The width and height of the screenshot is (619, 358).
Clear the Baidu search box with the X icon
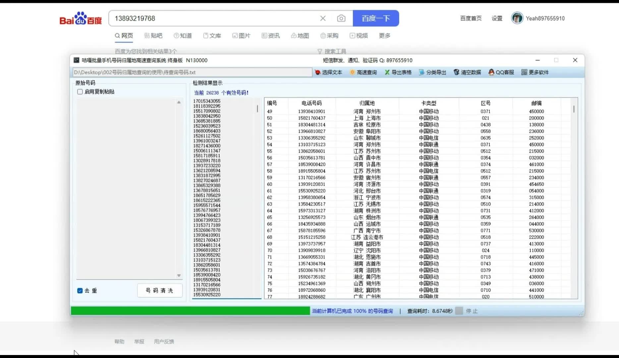(323, 18)
